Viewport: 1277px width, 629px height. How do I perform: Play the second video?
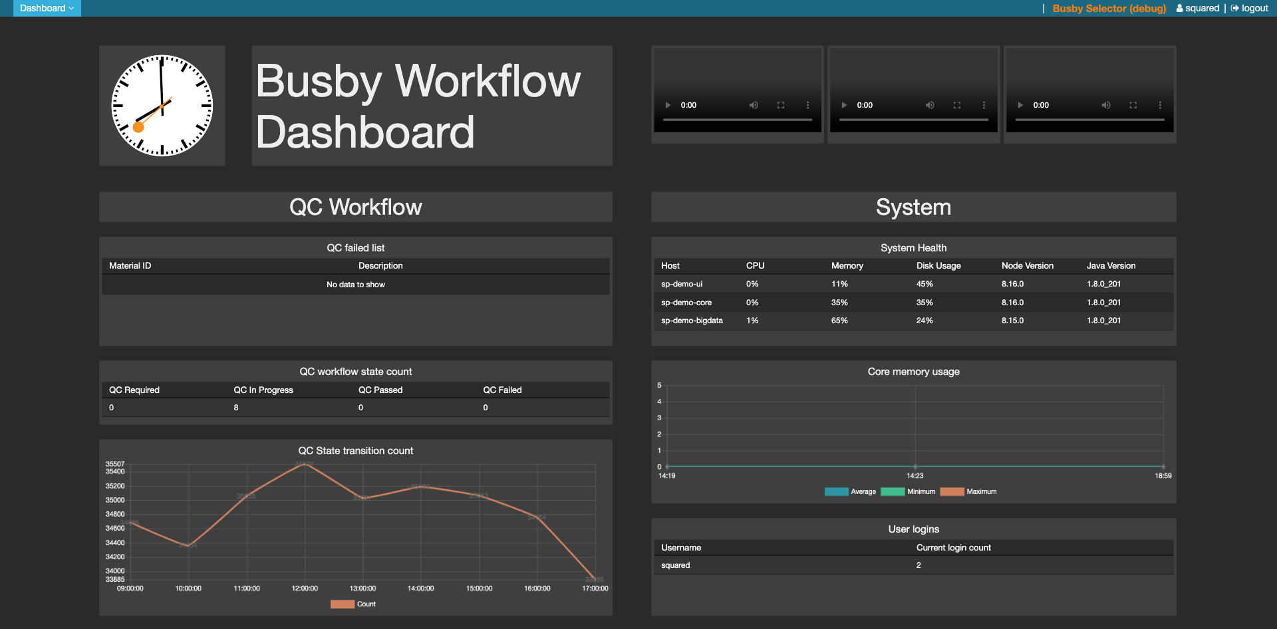pos(844,105)
